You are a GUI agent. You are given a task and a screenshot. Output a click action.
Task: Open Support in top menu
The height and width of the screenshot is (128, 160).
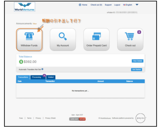[108, 5]
